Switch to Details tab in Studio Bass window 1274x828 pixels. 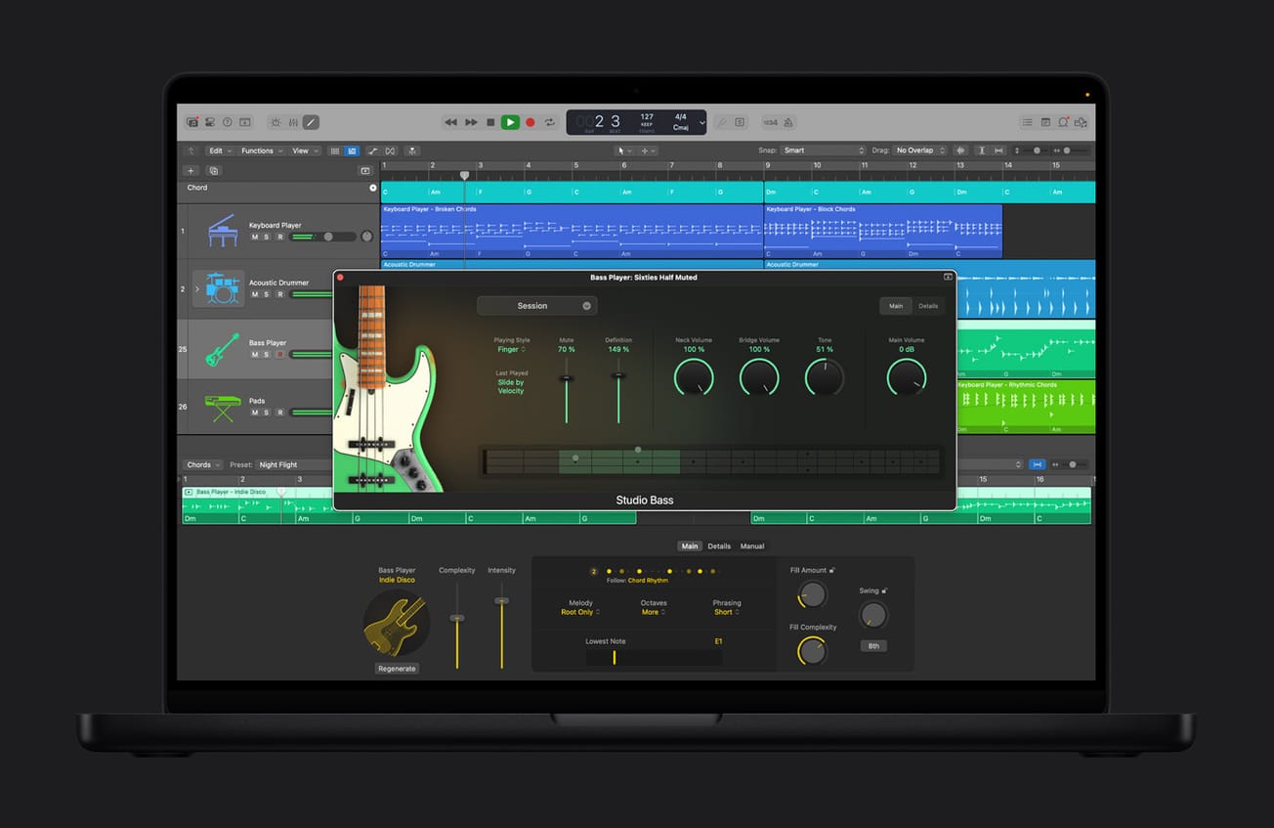point(927,306)
